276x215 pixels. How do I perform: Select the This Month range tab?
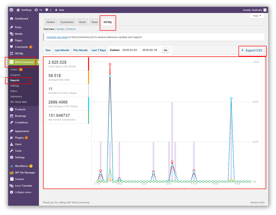80,50
